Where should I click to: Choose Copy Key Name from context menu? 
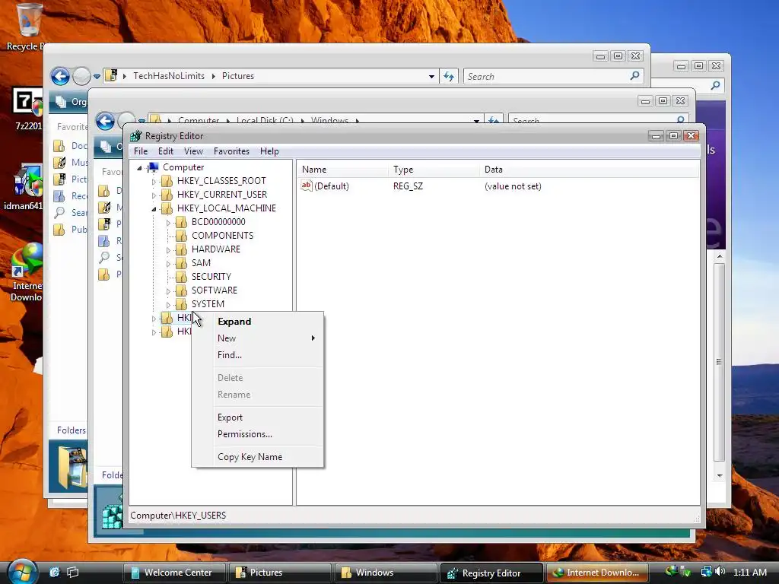pyautogui.click(x=257, y=457)
